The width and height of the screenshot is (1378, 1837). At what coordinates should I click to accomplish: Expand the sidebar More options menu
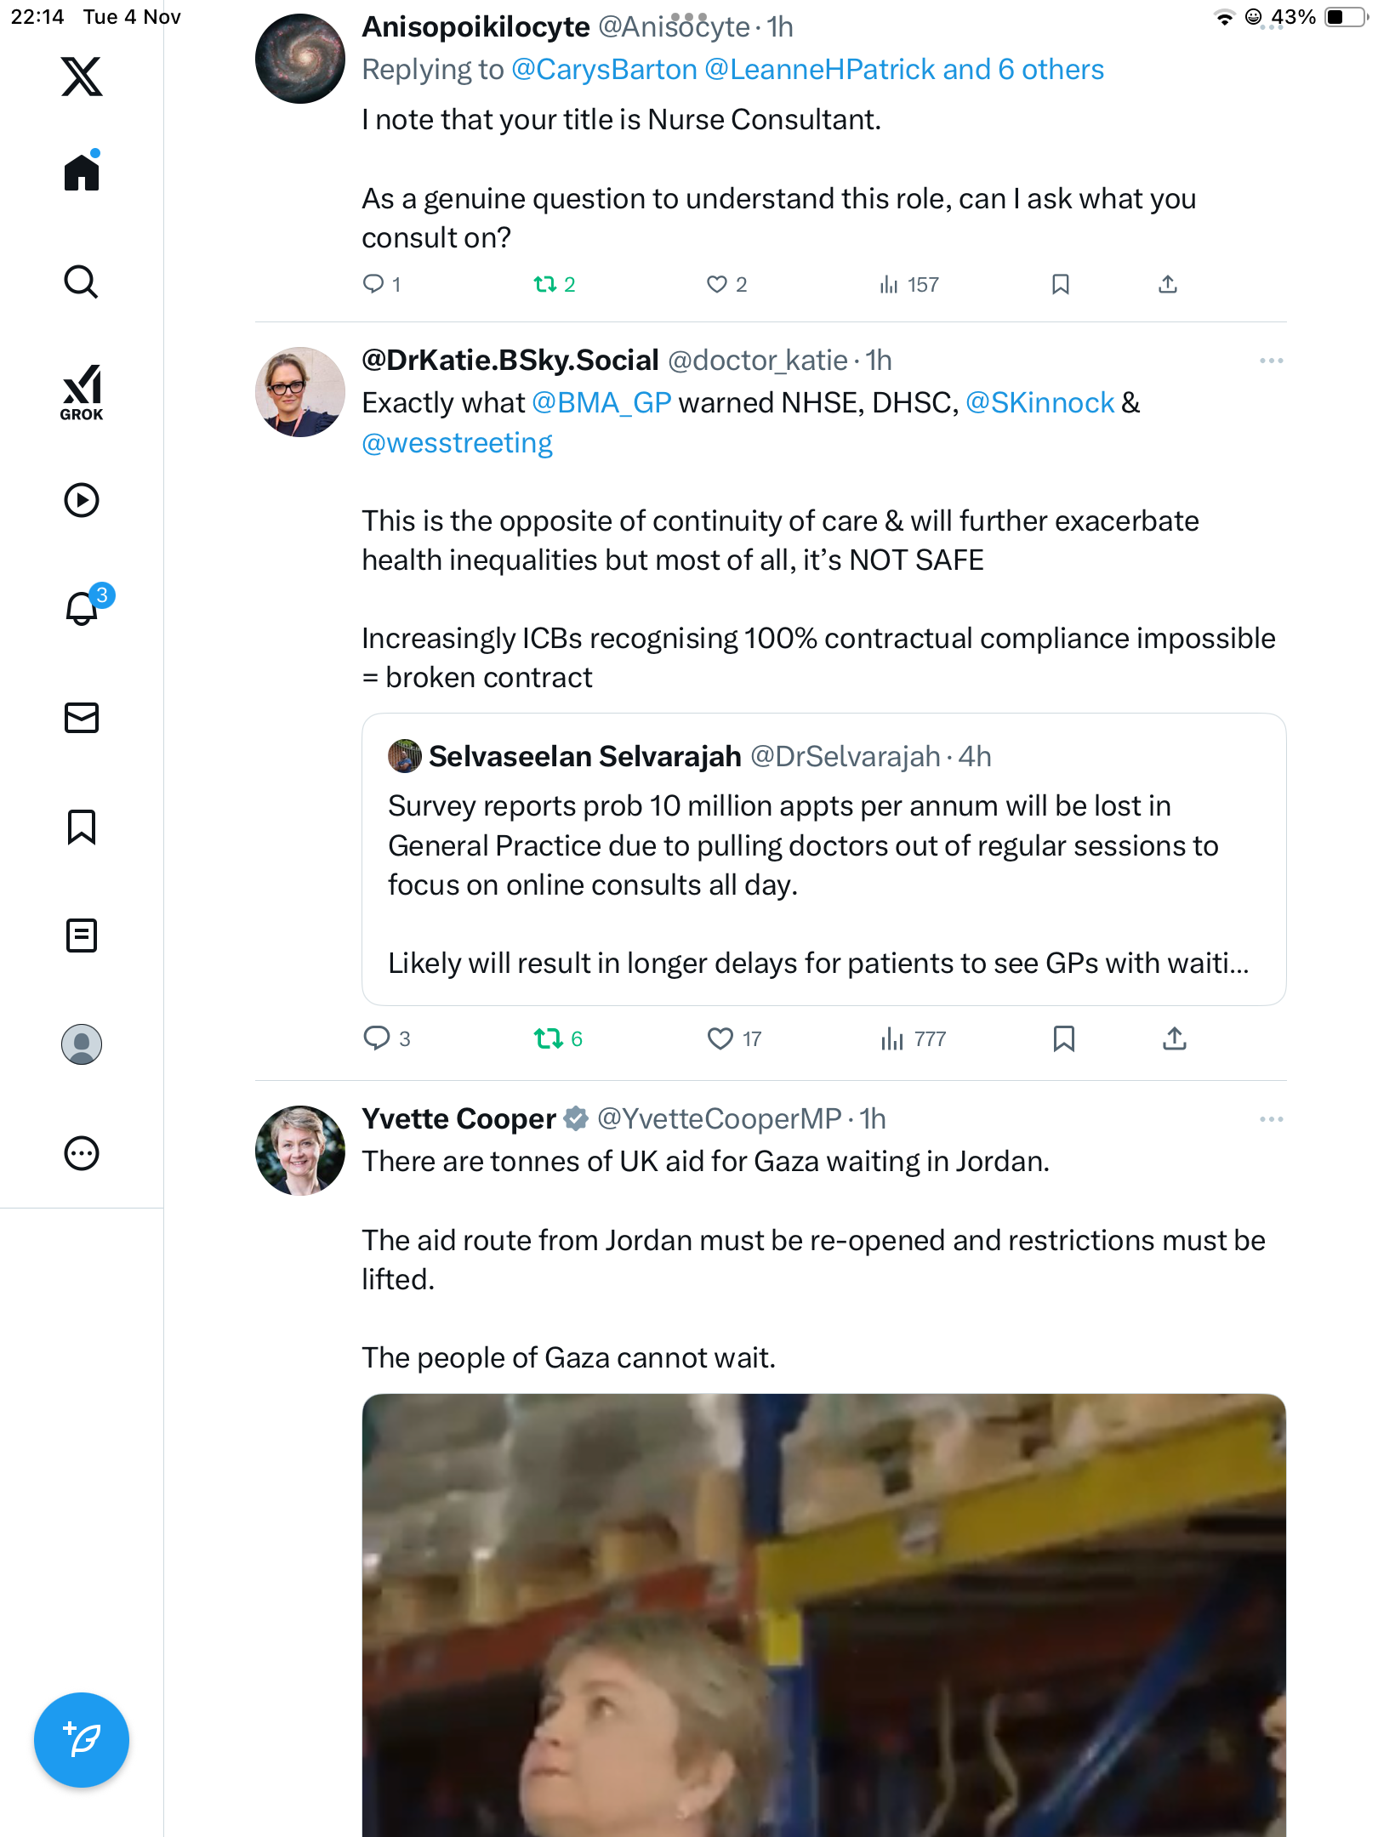[x=82, y=1153]
